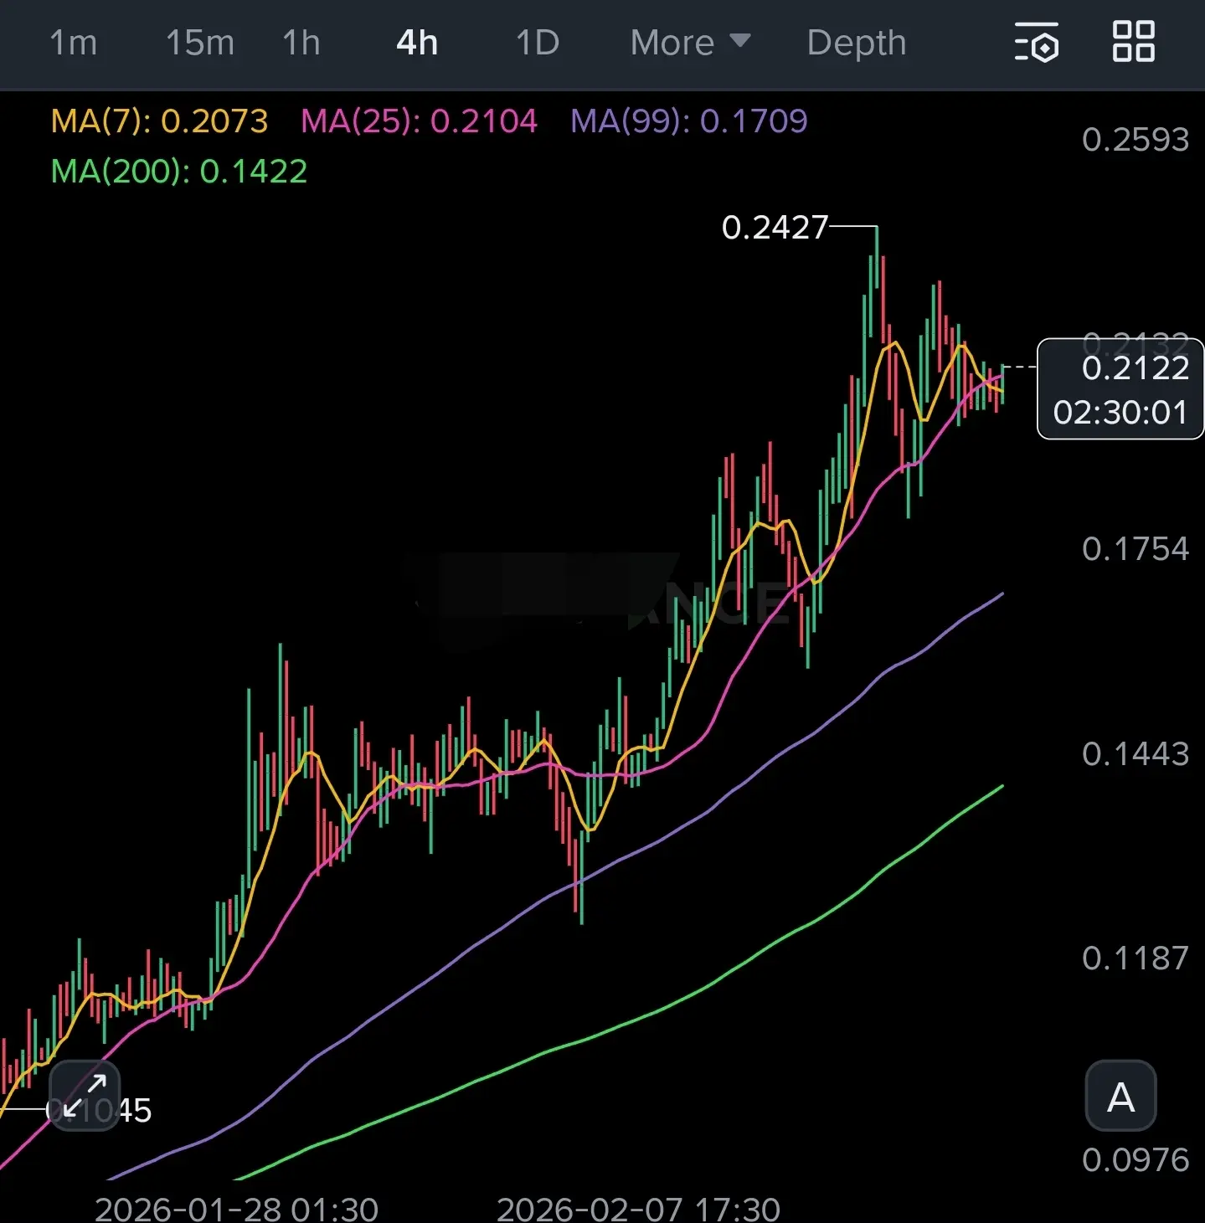Click the 0.2427 high price marker
The image size is (1205, 1223).
775,227
